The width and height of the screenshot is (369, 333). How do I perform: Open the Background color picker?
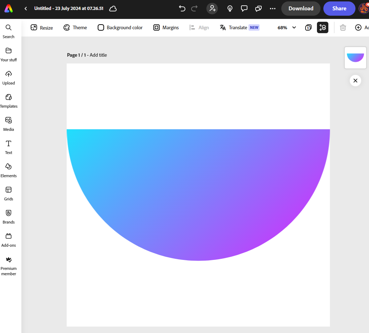(120, 27)
